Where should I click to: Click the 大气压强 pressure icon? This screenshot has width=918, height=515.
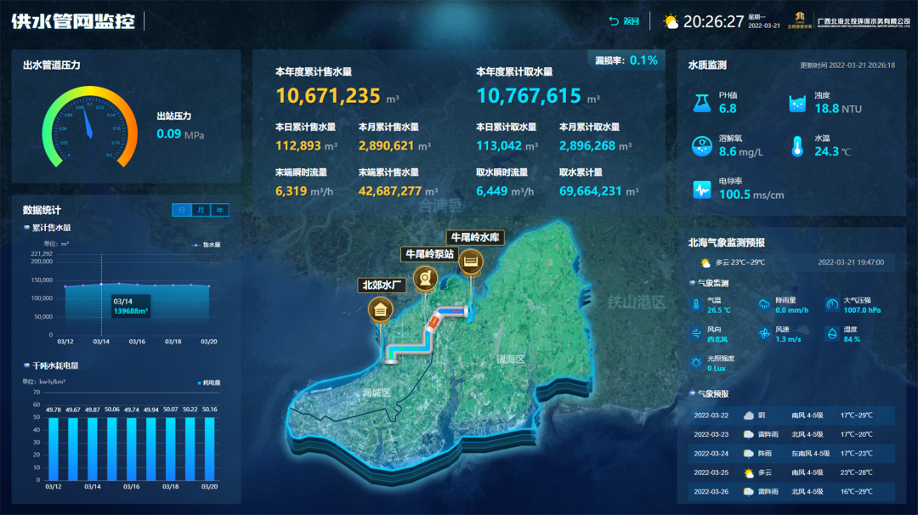[832, 304]
